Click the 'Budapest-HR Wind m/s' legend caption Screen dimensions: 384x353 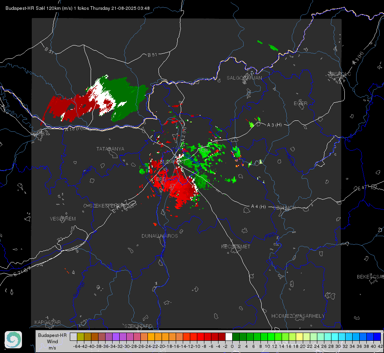point(52,341)
